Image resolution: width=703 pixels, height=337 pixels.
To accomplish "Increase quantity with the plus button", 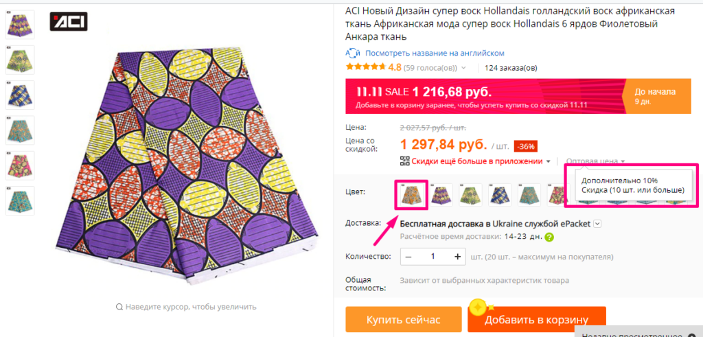I will (457, 257).
